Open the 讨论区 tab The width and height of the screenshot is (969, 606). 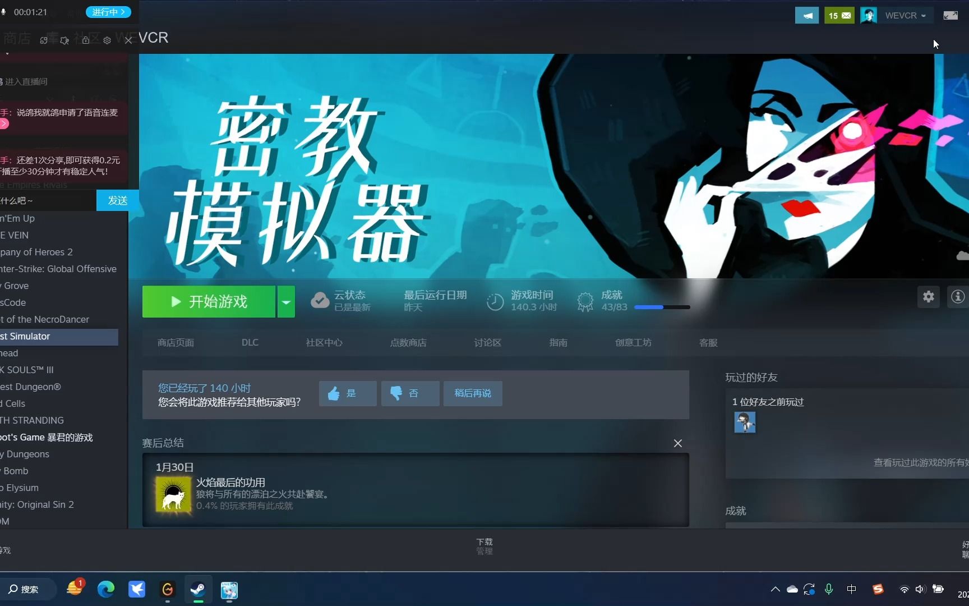coord(488,342)
